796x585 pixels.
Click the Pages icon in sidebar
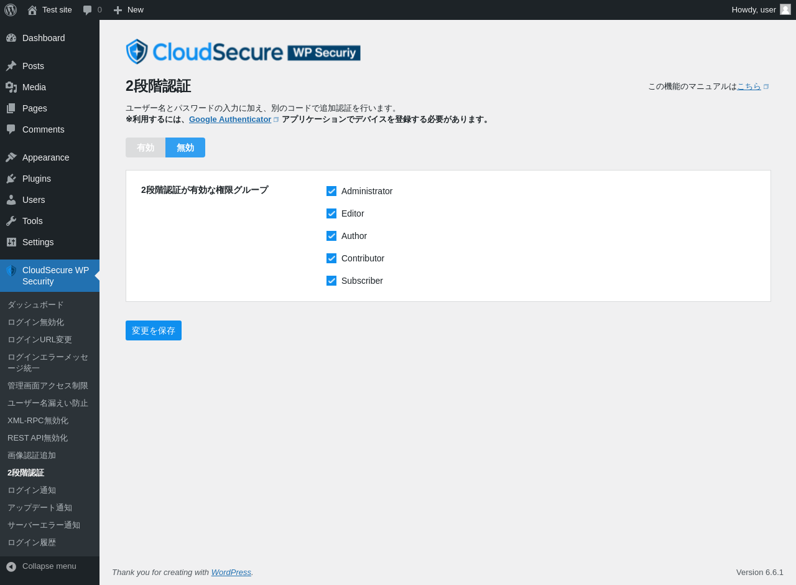pyautogui.click(x=11, y=108)
